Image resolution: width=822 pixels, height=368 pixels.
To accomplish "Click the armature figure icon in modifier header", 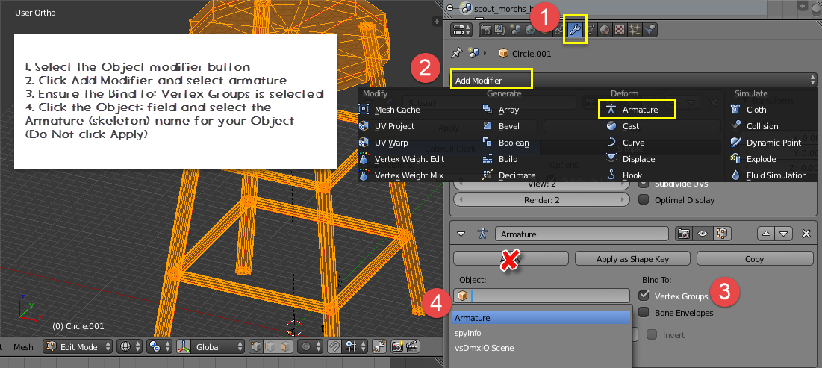I will pos(482,234).
